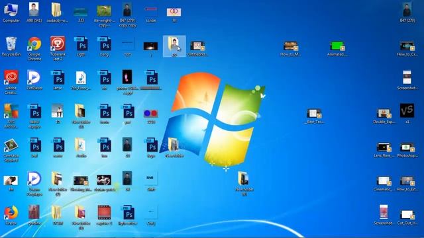Select the Light PSD file

pyautogui.click(x=81, y=46)
